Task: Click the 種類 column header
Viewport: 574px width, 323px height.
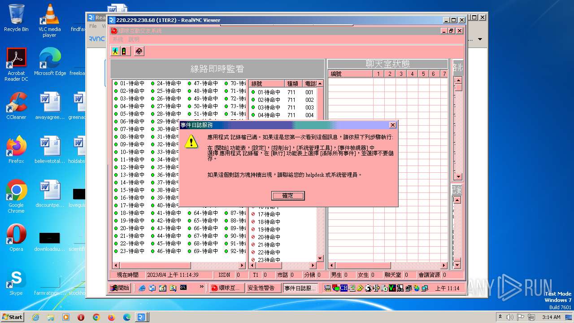Action: pyautogui.click(x=294, y=84)
